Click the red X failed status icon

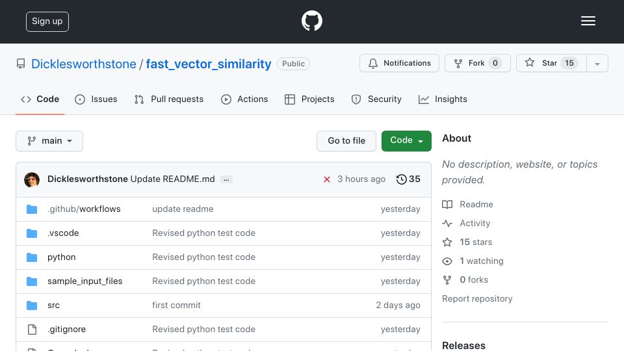[327, 179]
